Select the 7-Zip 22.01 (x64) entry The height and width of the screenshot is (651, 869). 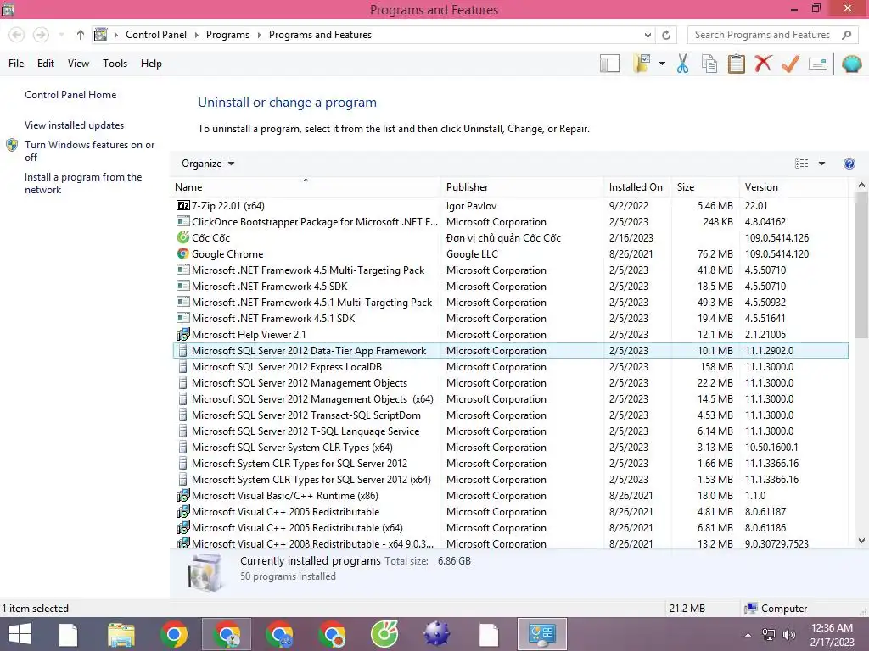510,205
